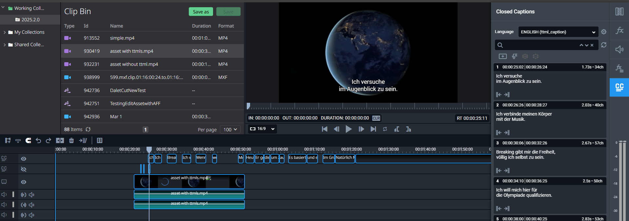Solo the first audio track

click(24, 195)
